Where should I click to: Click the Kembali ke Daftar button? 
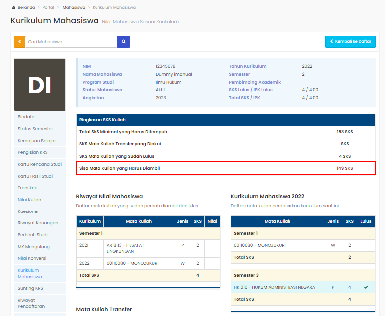tap(350, 41)
